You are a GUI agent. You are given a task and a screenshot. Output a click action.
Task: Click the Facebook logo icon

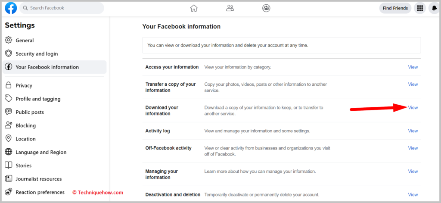click(x=11, y=8)
